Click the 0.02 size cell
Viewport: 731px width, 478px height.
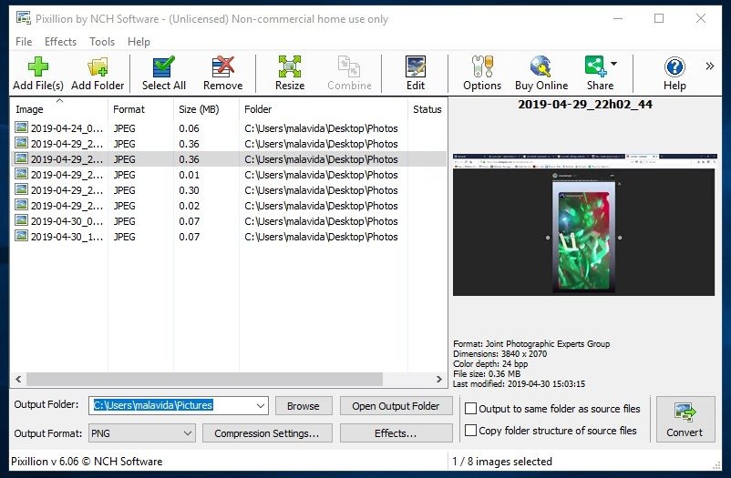point(189,206)
